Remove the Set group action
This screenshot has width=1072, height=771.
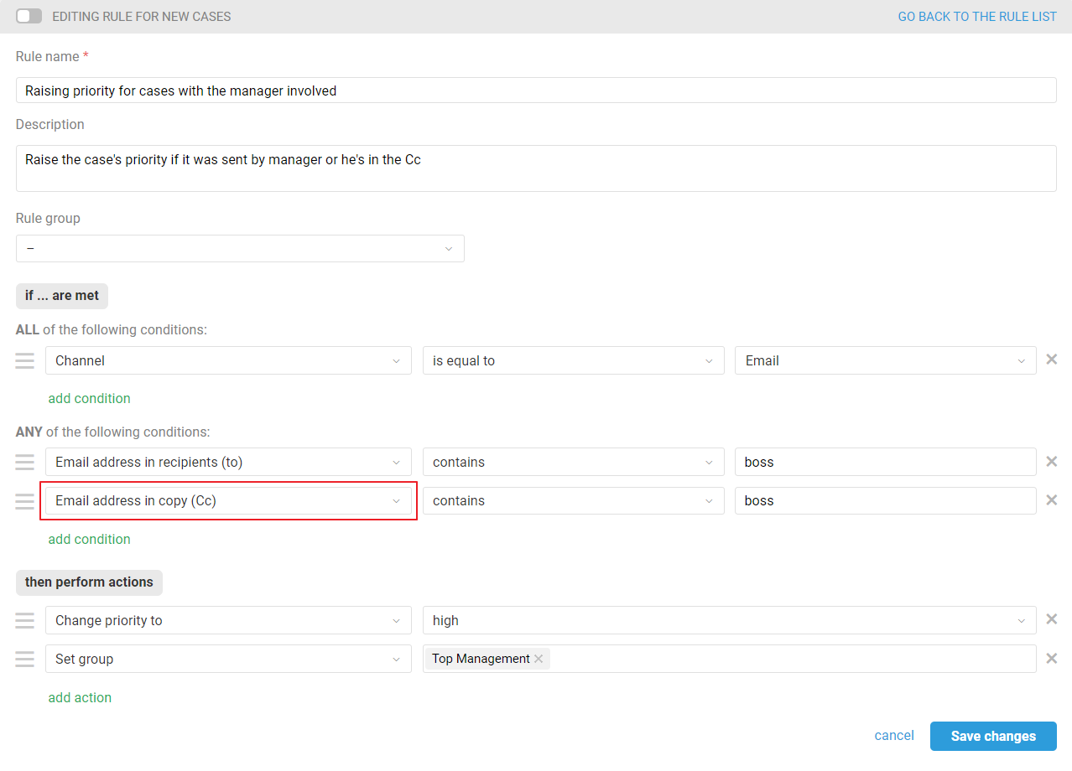[x=1051, y=659]
